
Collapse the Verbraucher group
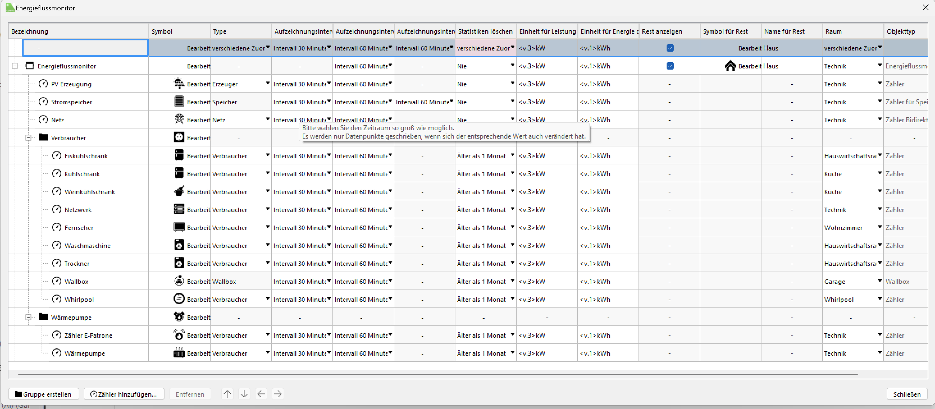point(28,138)
